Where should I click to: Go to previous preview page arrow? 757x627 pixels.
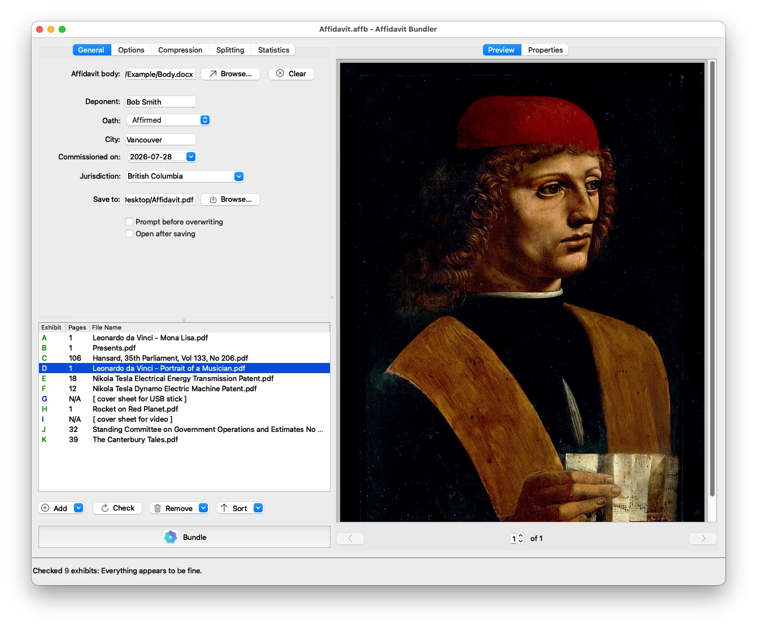[x=350, y=538]
